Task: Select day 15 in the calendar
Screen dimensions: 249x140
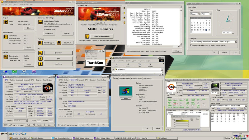Action: coord(206,25)
